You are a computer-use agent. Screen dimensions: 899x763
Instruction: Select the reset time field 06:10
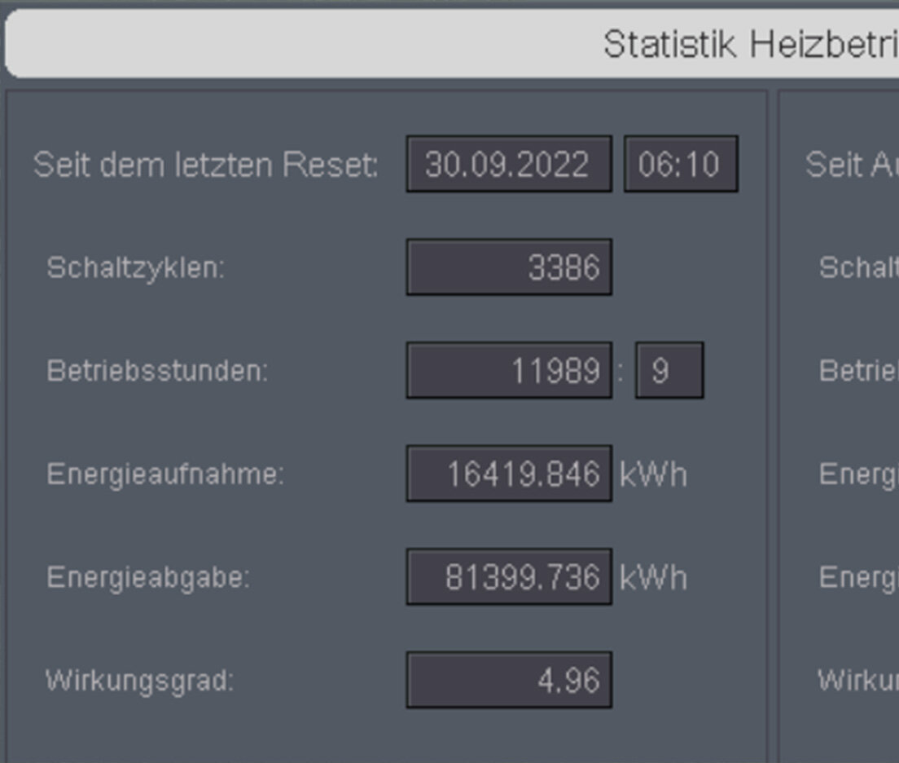pos(680,165)
